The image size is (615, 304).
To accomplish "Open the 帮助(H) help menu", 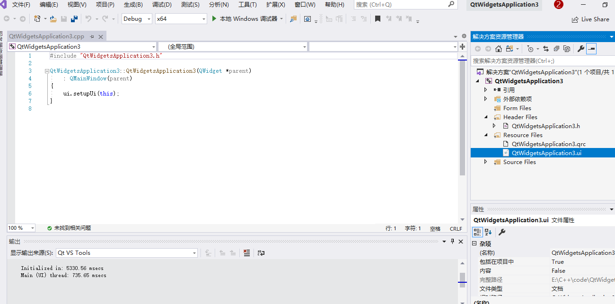I will point(334,5).
